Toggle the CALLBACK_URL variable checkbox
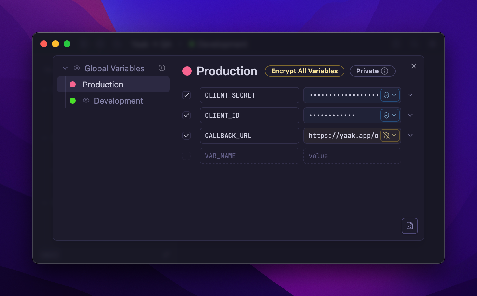Screen dimensions: 477x296 coord(187,135)
